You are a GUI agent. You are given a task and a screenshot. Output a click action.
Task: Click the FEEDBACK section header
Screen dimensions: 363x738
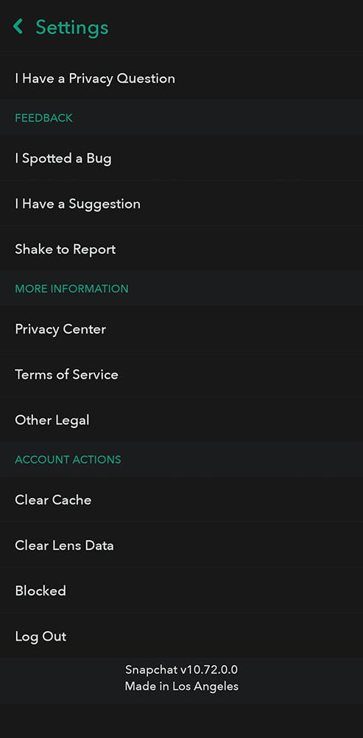(43, 117)
